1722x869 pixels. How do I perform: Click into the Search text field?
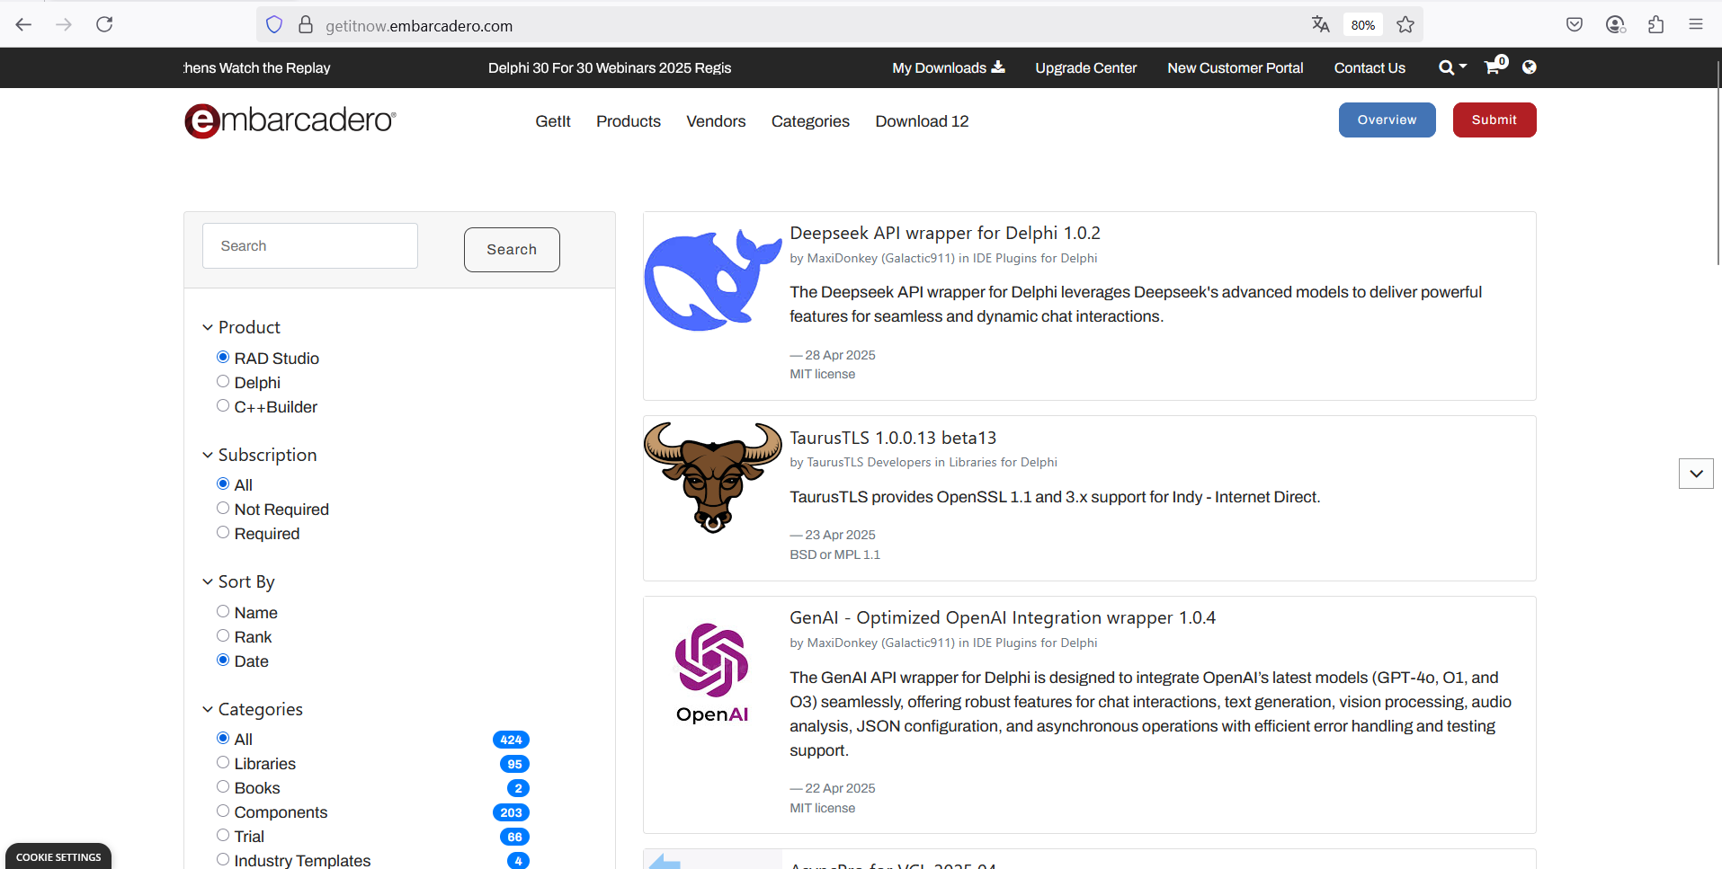click(x=310, y=246)
